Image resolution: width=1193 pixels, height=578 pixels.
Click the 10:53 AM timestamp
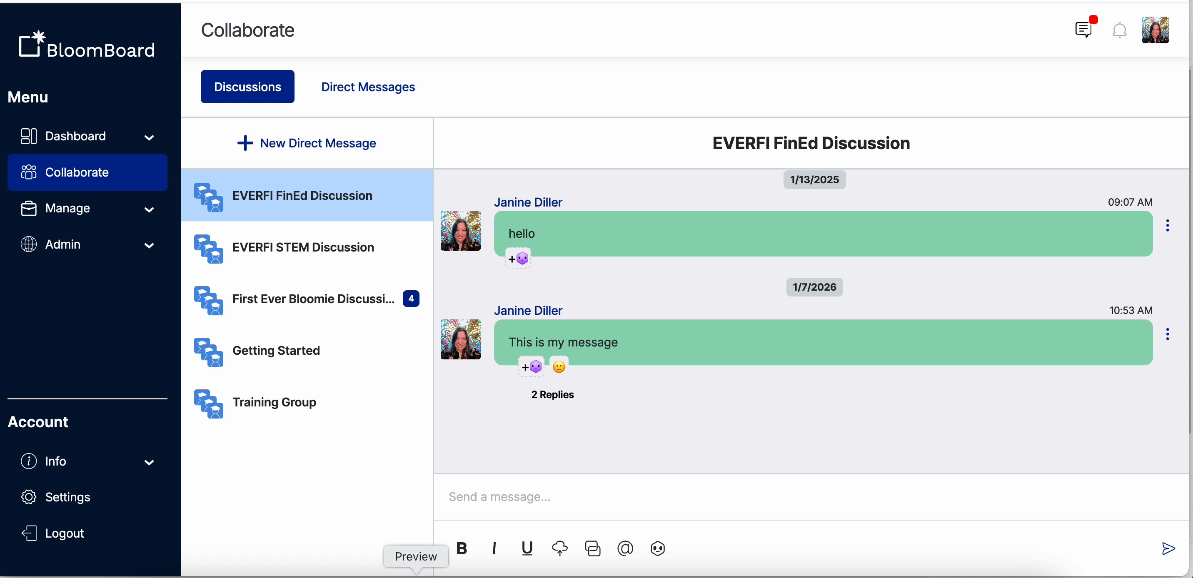click(x=1131, y=311)
